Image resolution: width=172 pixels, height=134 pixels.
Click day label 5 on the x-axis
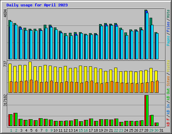31,130
